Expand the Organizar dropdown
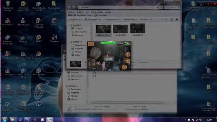This screenshot has height=122, width=217. (75, 20)
